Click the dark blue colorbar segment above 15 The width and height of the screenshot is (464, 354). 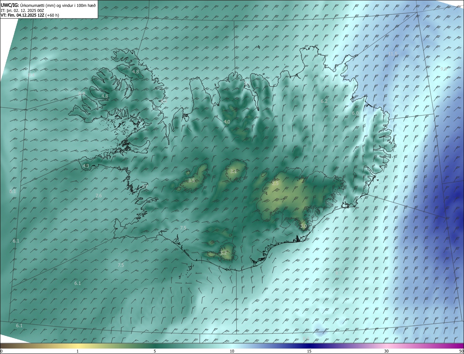tap(309, 346)
